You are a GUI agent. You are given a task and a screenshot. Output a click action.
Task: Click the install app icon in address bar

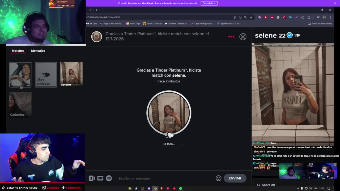pyautogui.click(x=240, y=17)
